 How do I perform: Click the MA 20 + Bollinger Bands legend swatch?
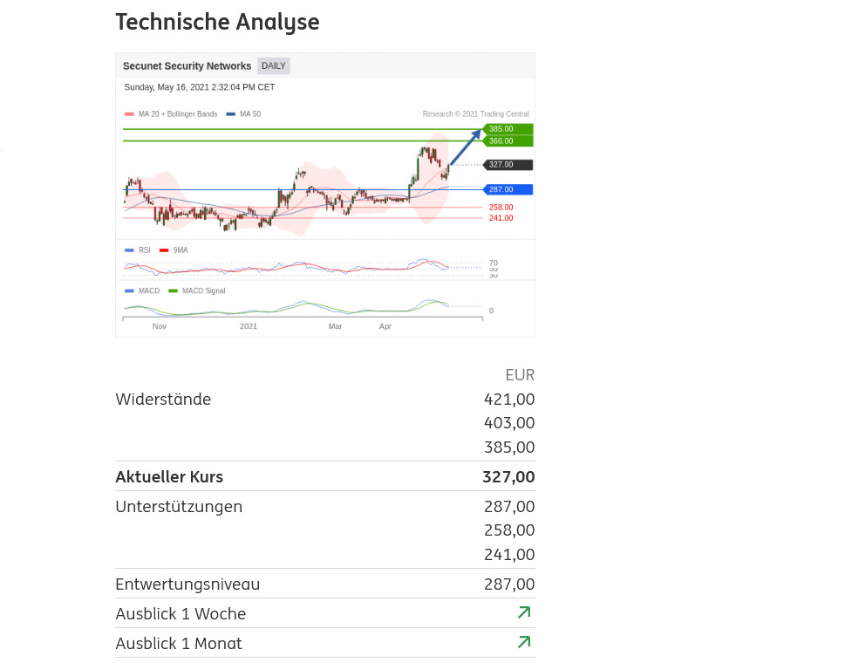pyautogui.click(x=129, y=114)
